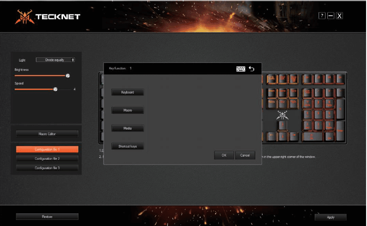Switch to Configuration file 1

(47, 149)
